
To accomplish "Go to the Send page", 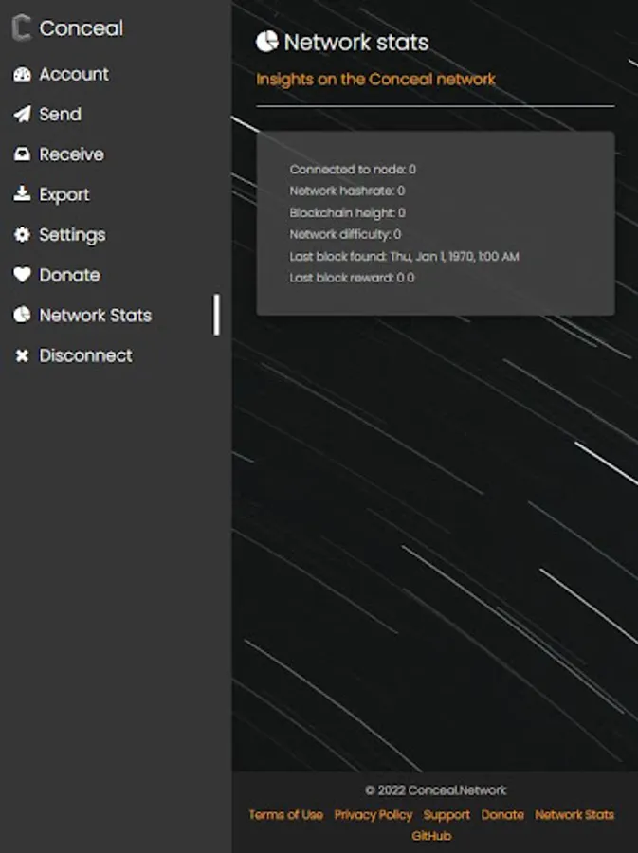I will [61, 115].
